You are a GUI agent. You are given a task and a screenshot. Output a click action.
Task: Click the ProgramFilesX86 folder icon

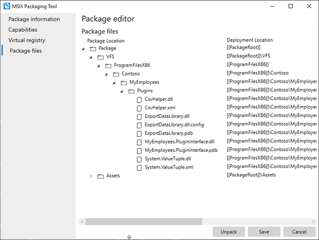(108, 66)
